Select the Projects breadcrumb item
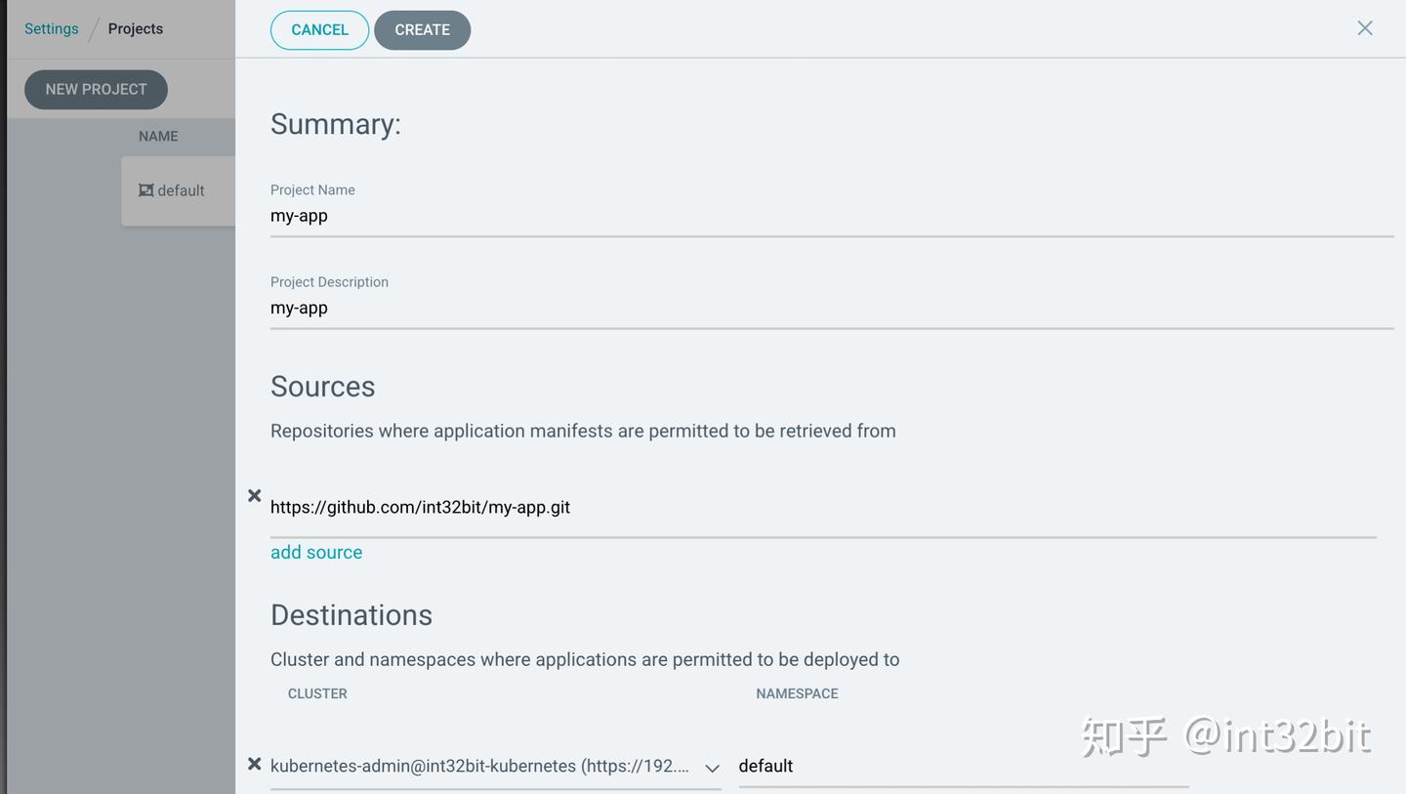 (135, 28)
